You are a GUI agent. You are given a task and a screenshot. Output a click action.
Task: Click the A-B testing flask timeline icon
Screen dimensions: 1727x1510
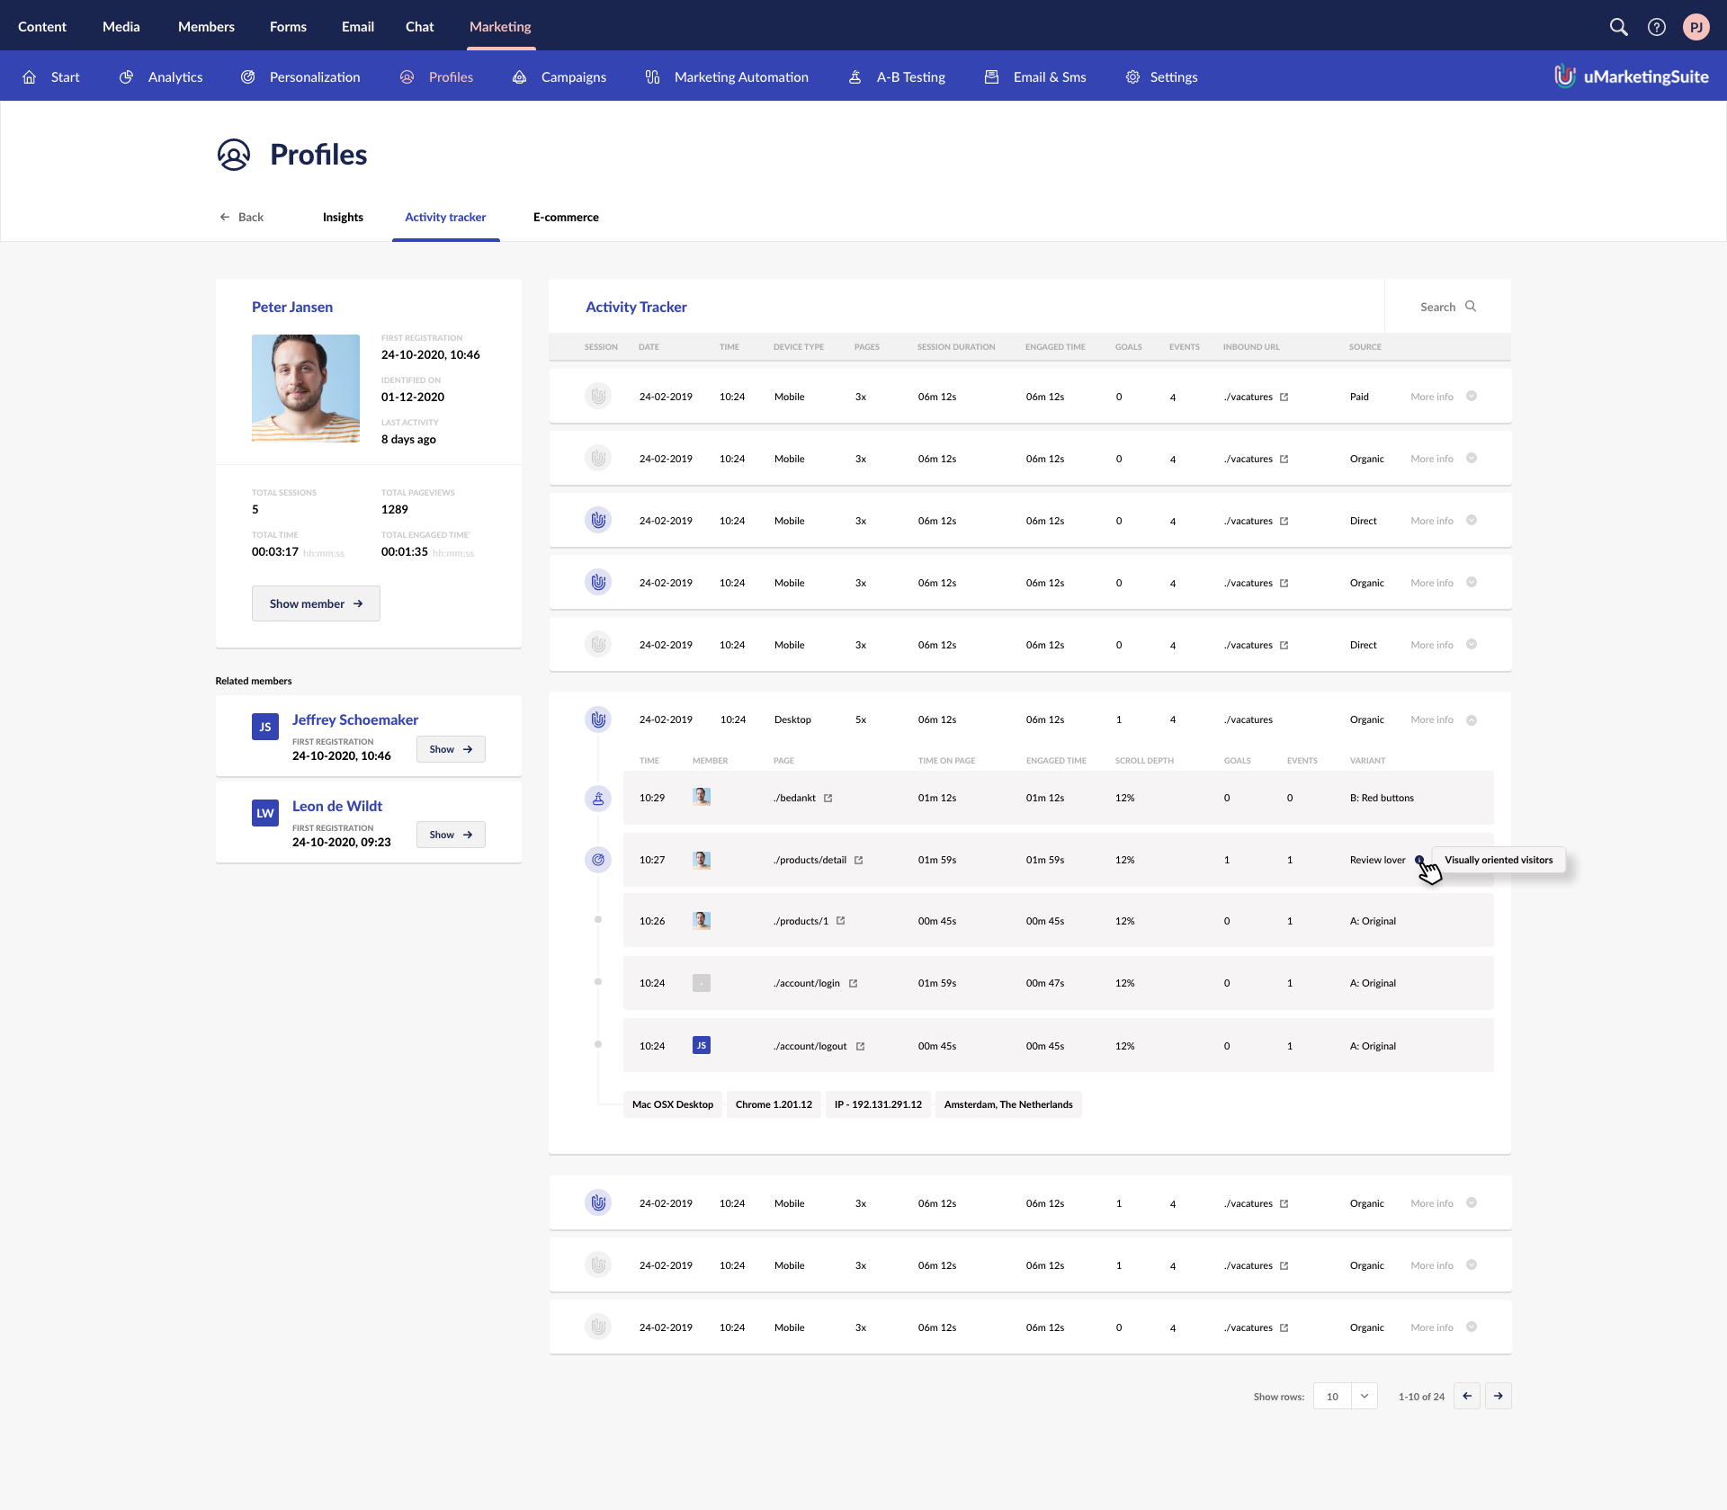598,799
